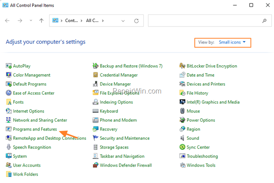The height and width of the screenshot is (183, 274).
Task: Click the Ease of Access Center icon
Action: tap(8, 93)
